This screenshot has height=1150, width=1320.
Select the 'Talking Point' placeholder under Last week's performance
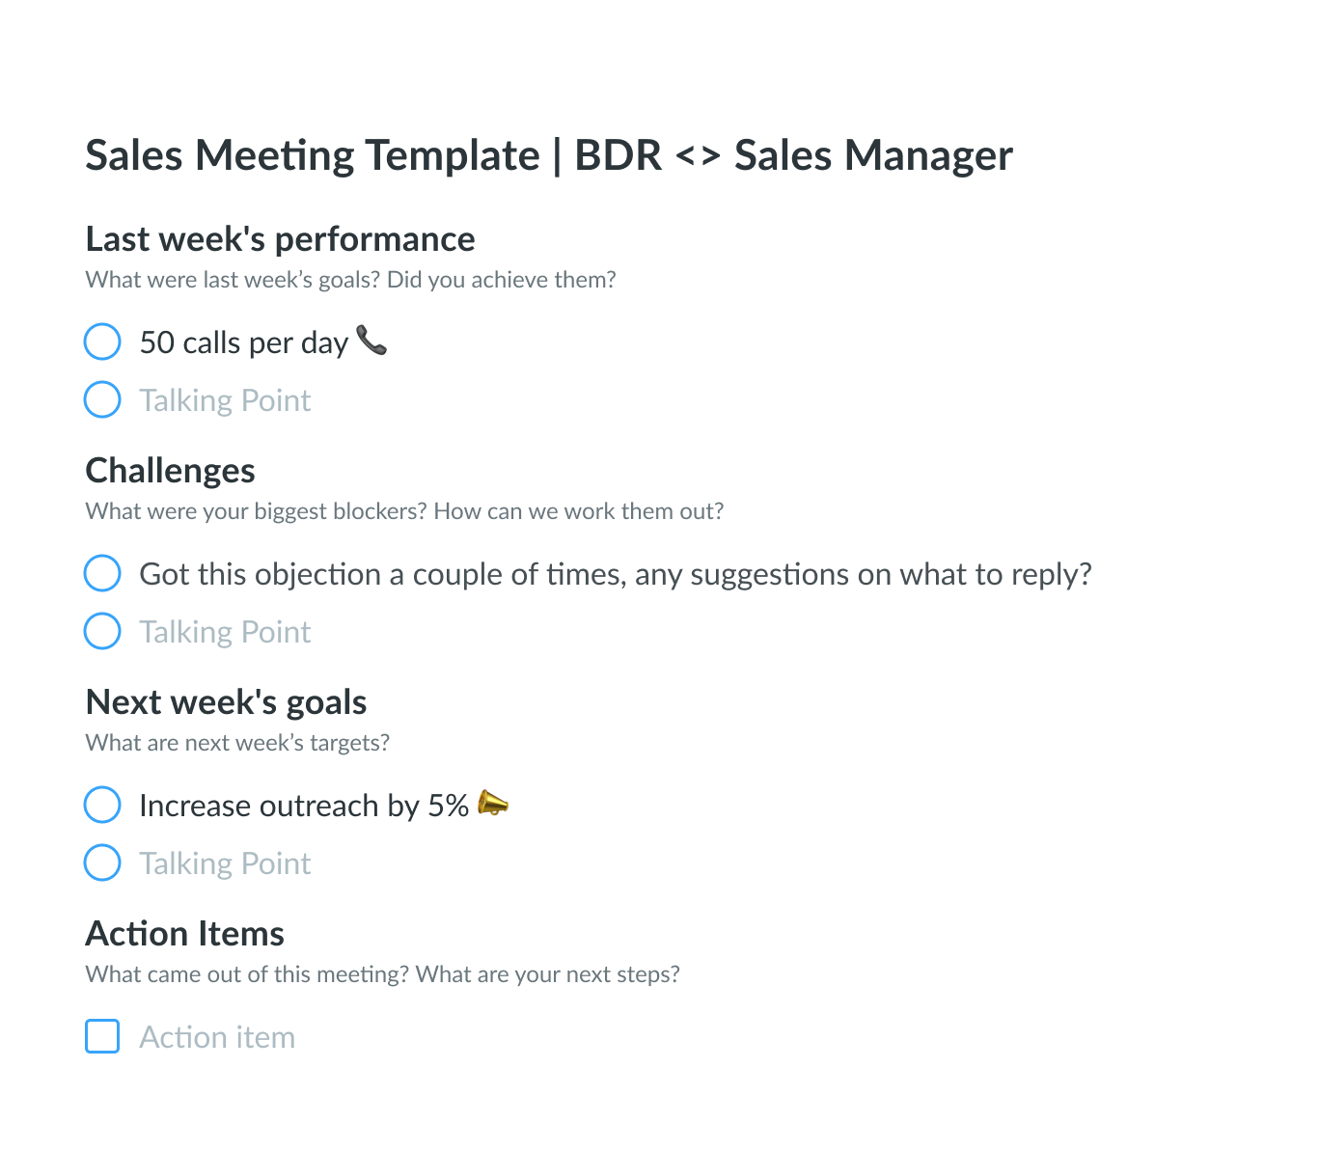[225, 400]
